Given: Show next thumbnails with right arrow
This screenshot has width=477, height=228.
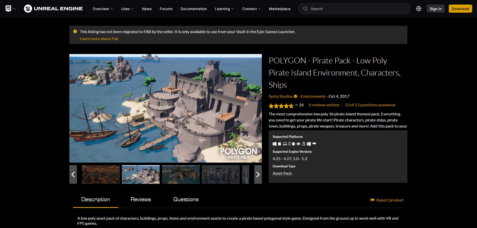Looking at the screenshot, I should pos(258,174).
